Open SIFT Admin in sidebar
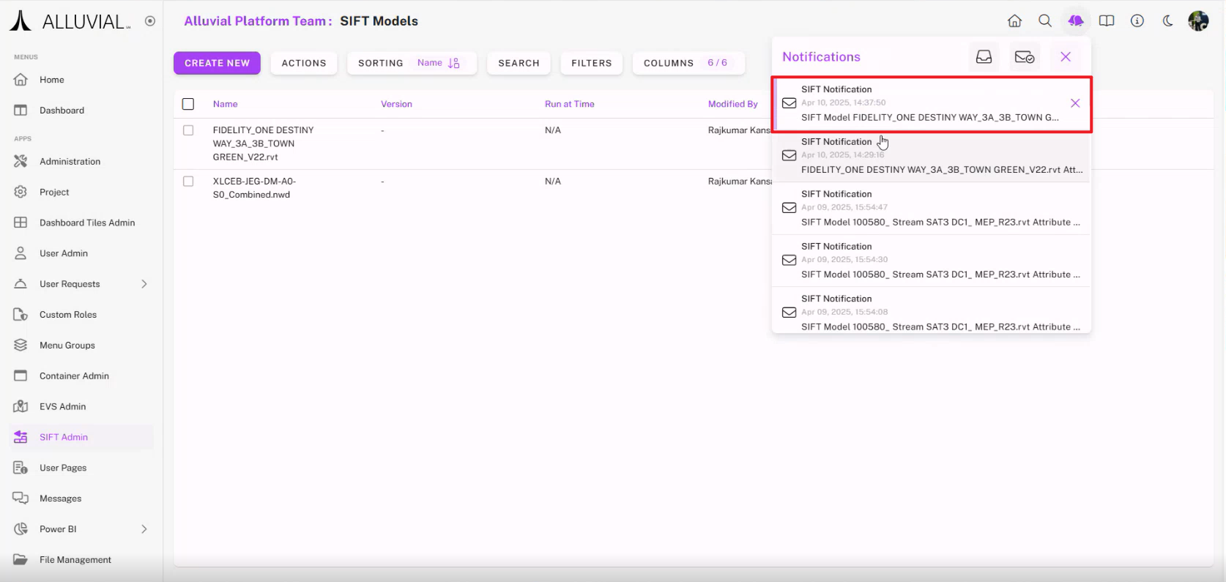This screenshot has width=1226, height=582. click(x=64, y=437)
